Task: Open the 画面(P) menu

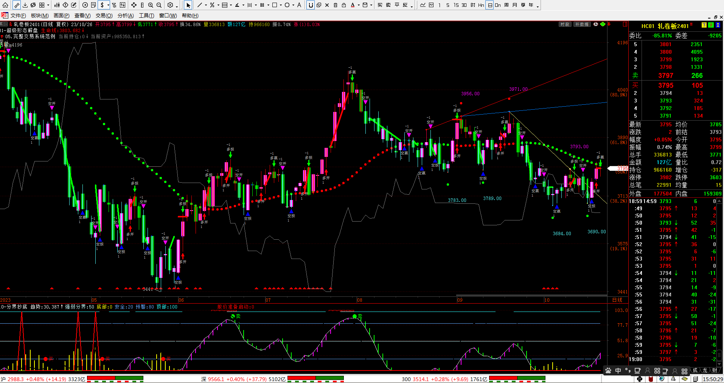Action: pos(61,16)
